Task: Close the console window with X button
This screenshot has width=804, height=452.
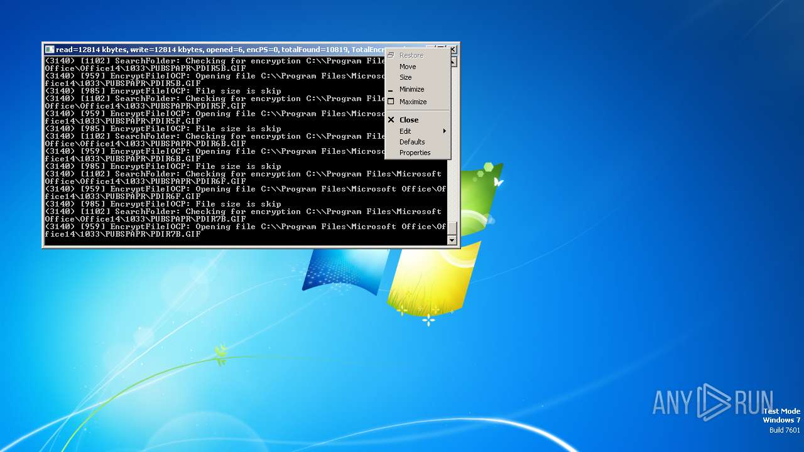Action: click(453, 49)
